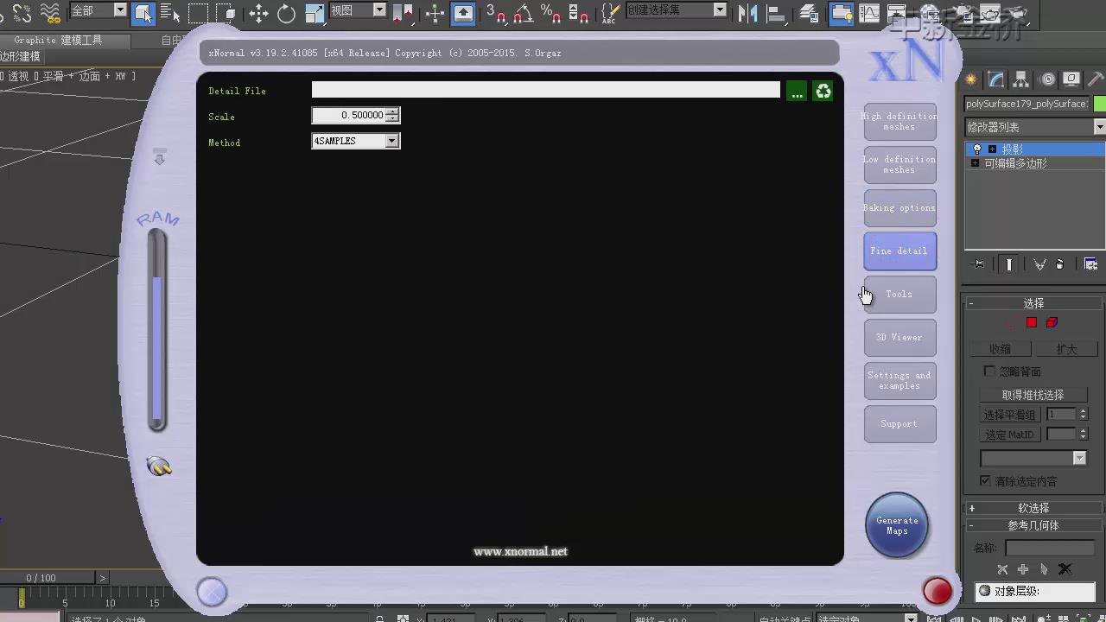Click the yellow plug icon under the RAM meter

[159, 466]
